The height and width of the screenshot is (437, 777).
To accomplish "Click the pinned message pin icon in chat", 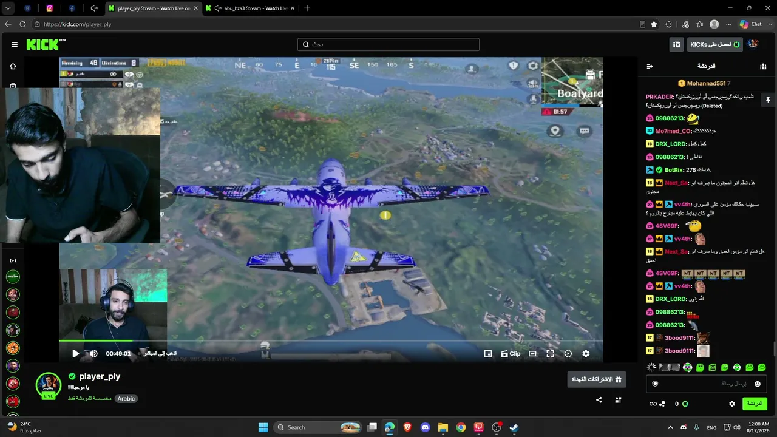I will pyautogui.click(x=767, y=100).
